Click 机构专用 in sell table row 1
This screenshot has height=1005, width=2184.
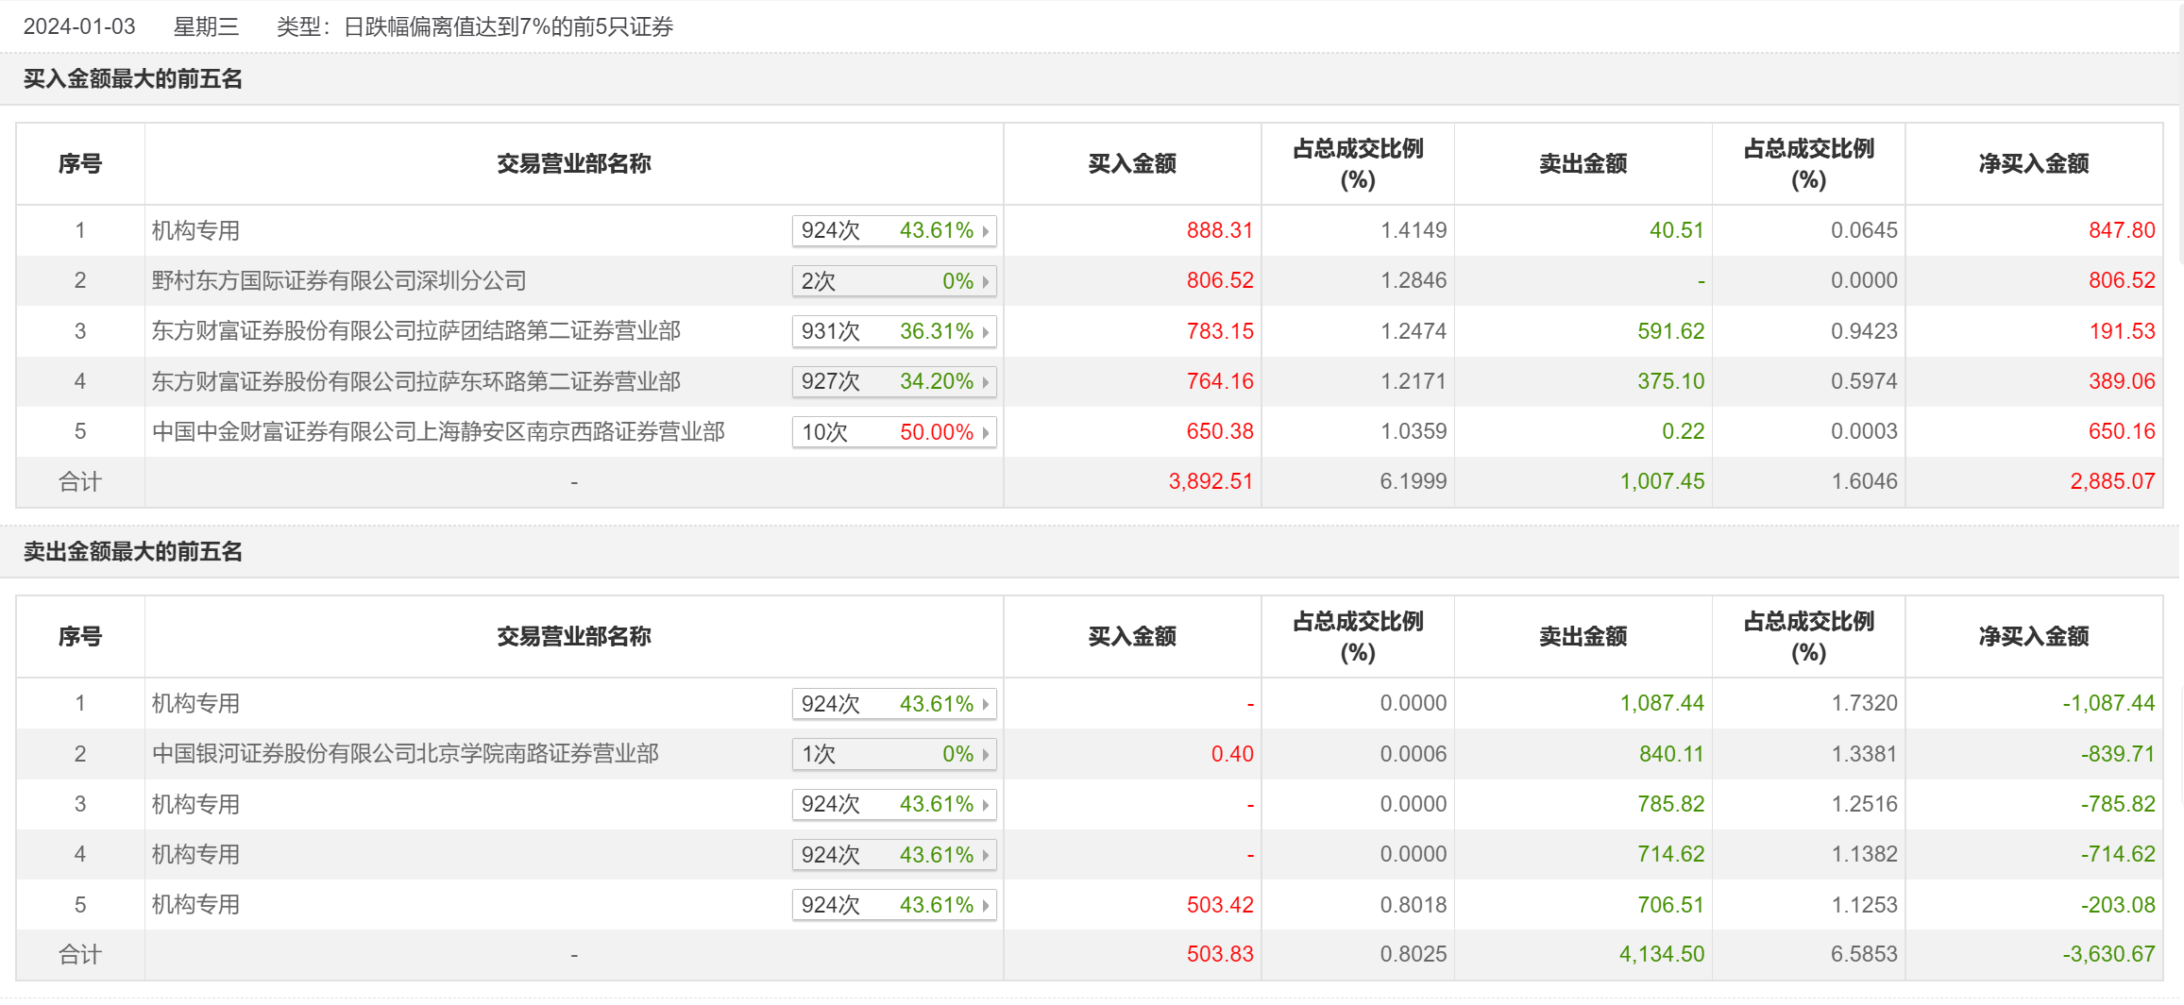196,704
